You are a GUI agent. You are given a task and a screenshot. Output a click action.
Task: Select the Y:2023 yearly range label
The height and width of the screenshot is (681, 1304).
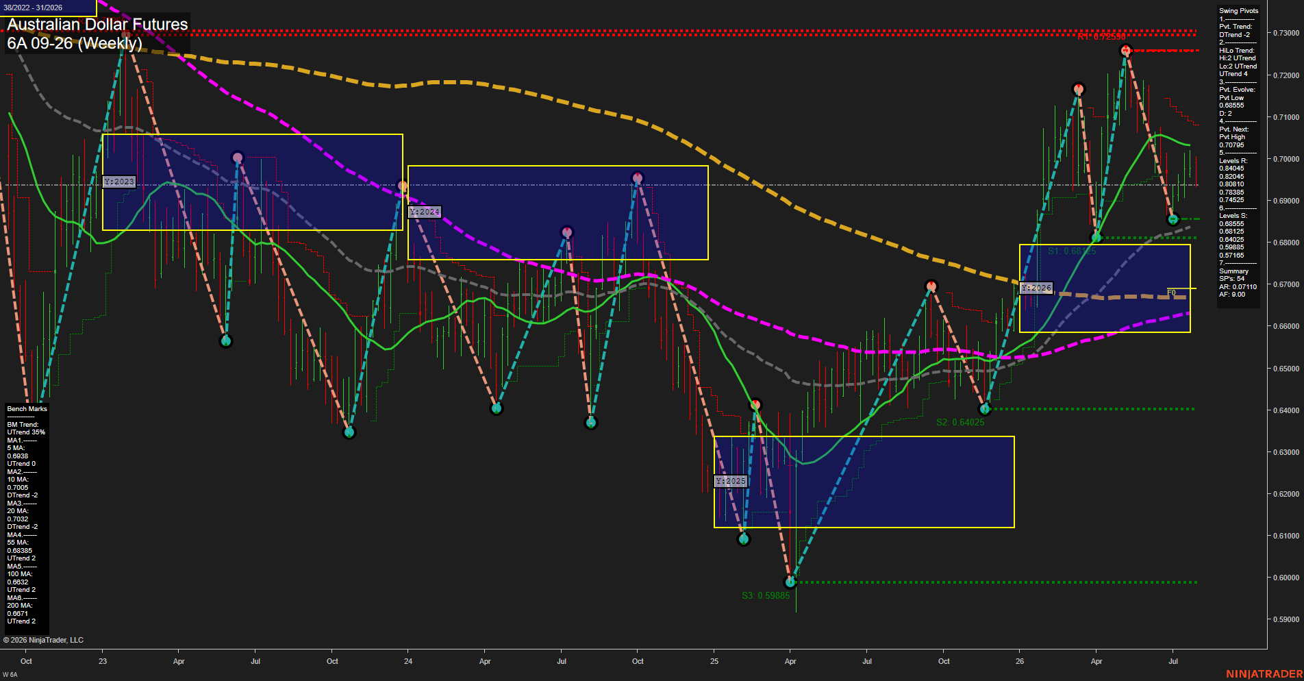(119, 182)
